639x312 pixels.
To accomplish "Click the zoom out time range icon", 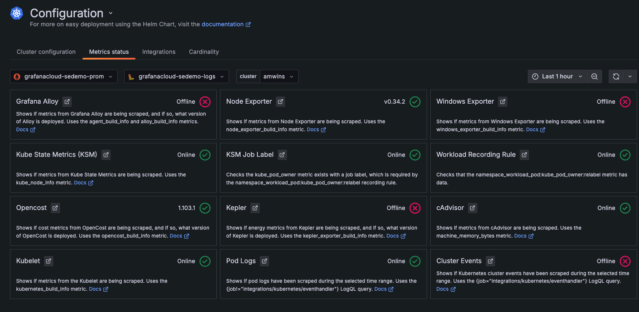I will [594, 76].
